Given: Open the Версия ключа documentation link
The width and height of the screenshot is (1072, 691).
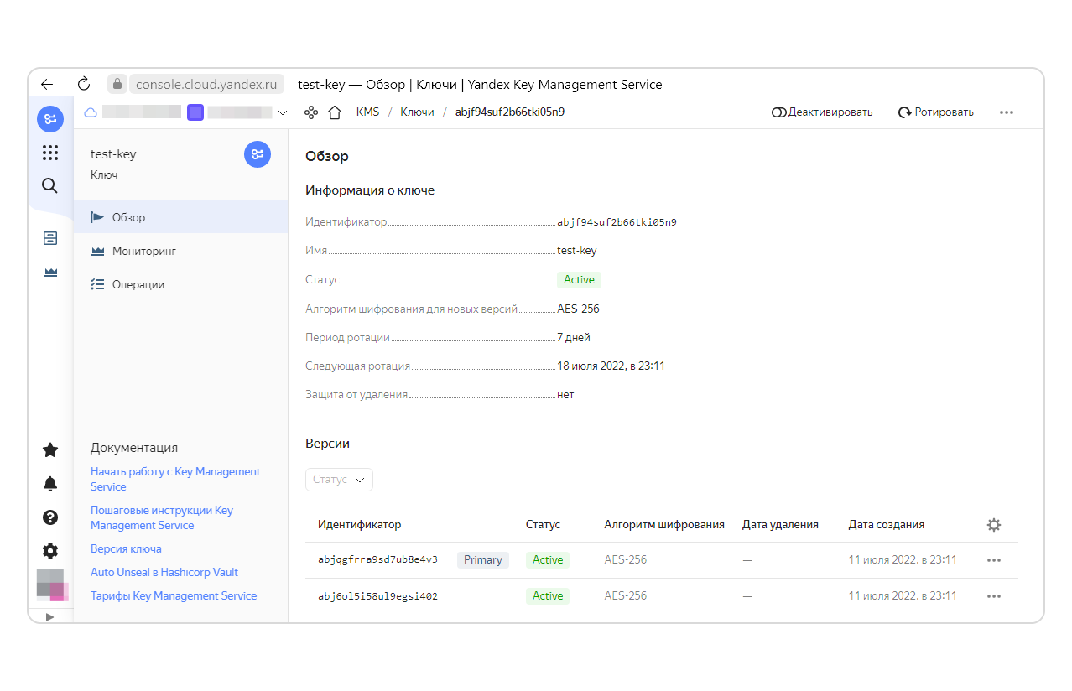Looking at the screenshot, I should [x=126, y=548].
